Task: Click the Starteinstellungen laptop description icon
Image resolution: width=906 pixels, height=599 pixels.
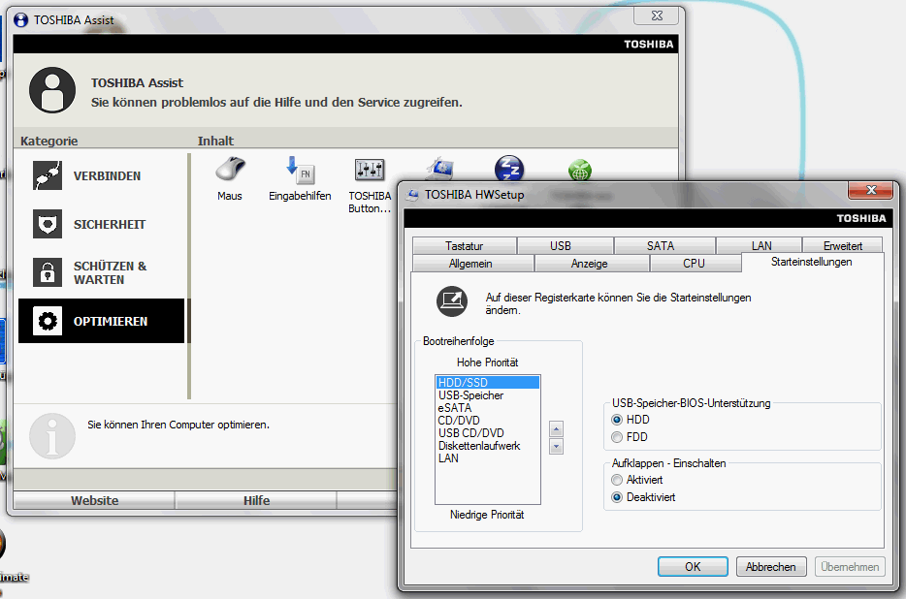Action: [452, 300]
